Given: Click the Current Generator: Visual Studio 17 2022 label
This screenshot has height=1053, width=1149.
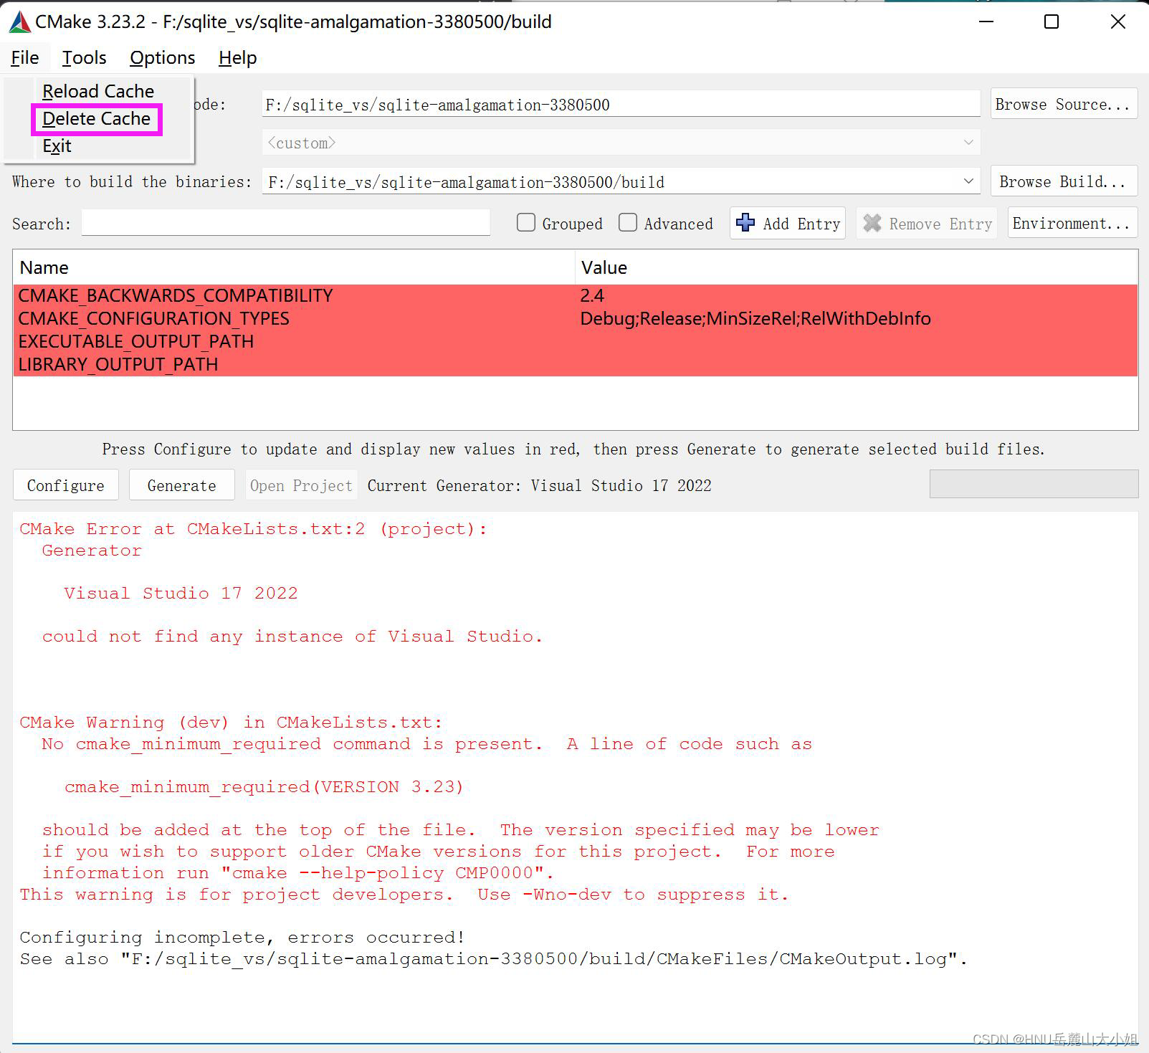Looking at the screenshot, I should pos(540,485).
